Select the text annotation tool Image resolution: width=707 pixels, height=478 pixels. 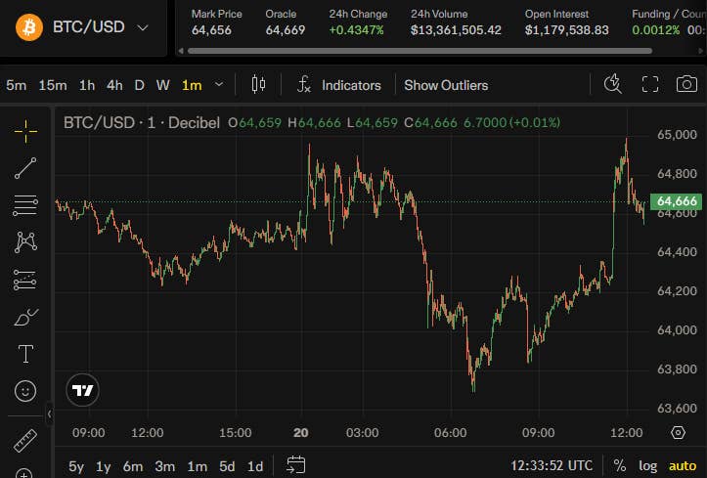pos(25,354)
